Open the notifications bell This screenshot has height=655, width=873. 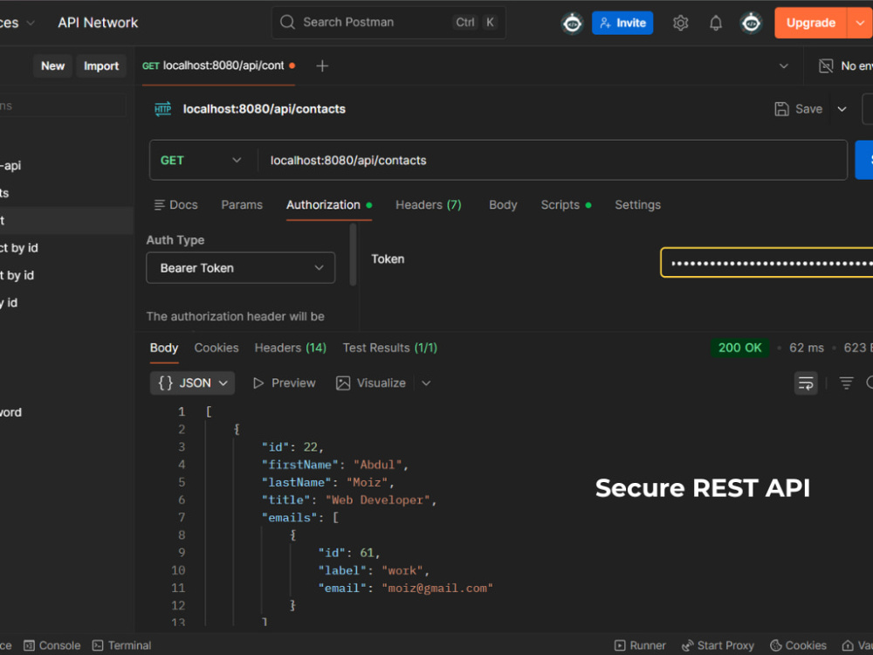click(716, 23)
